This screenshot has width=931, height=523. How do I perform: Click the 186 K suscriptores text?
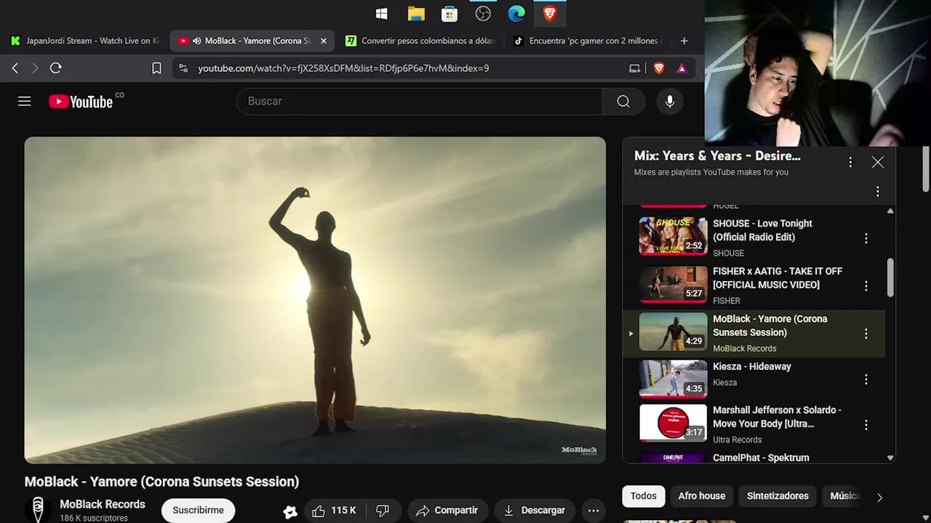94,518
